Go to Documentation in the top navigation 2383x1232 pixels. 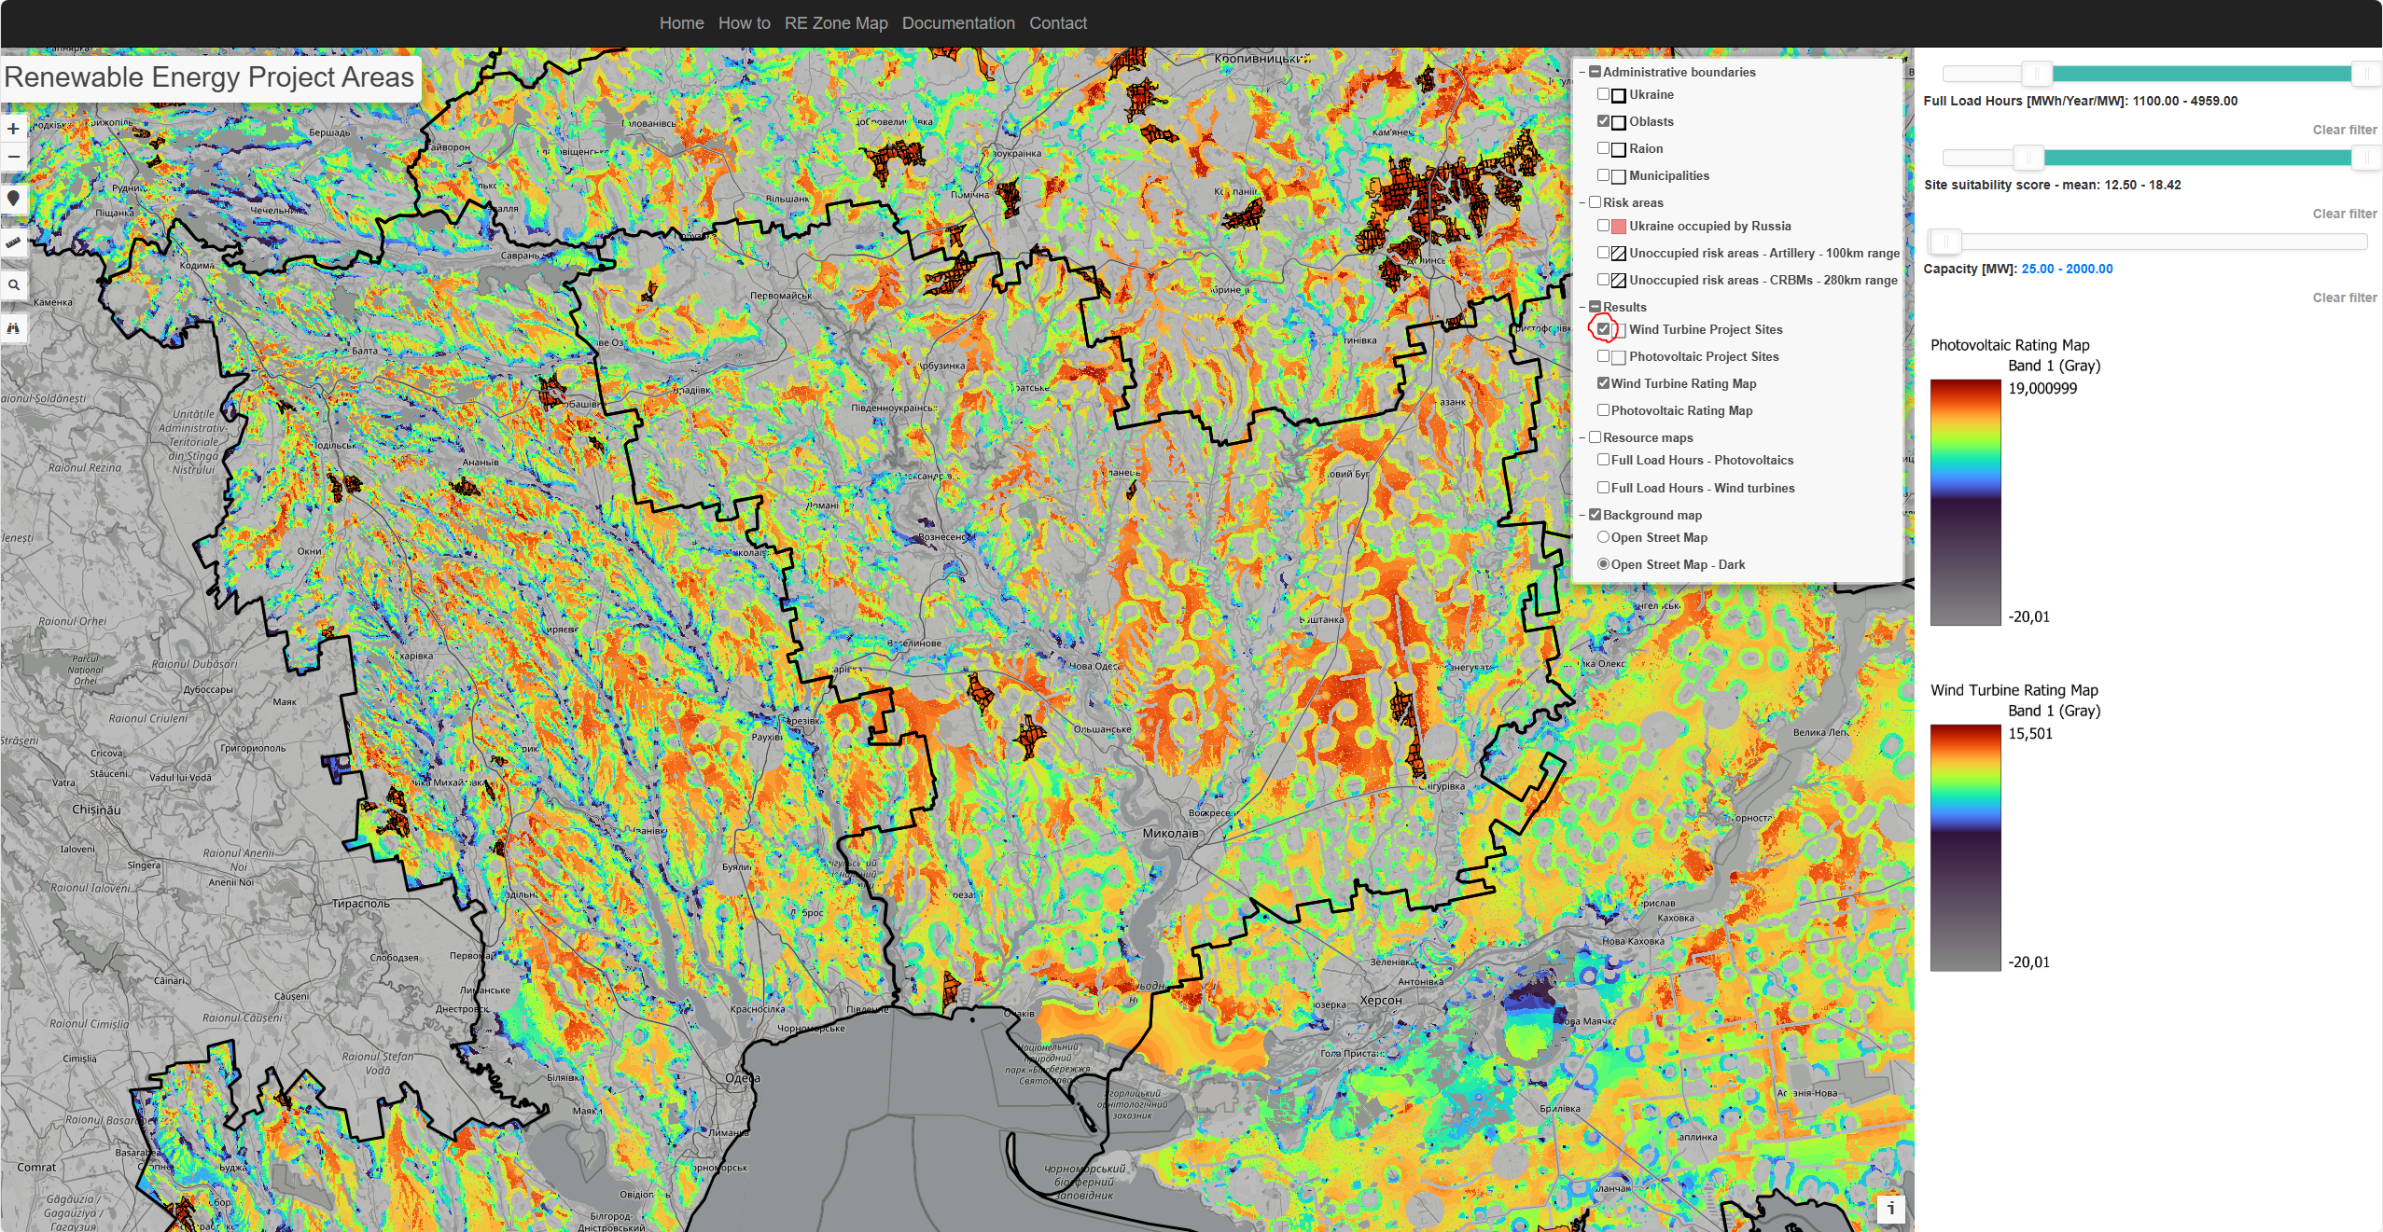[957, 23]
